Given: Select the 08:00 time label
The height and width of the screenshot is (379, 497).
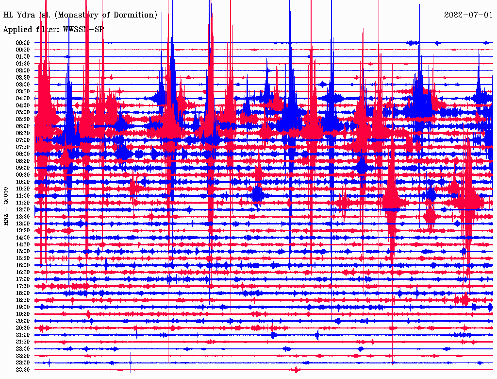Looking at the screenshot, I should pyautogui.click(x=23, y=154).
